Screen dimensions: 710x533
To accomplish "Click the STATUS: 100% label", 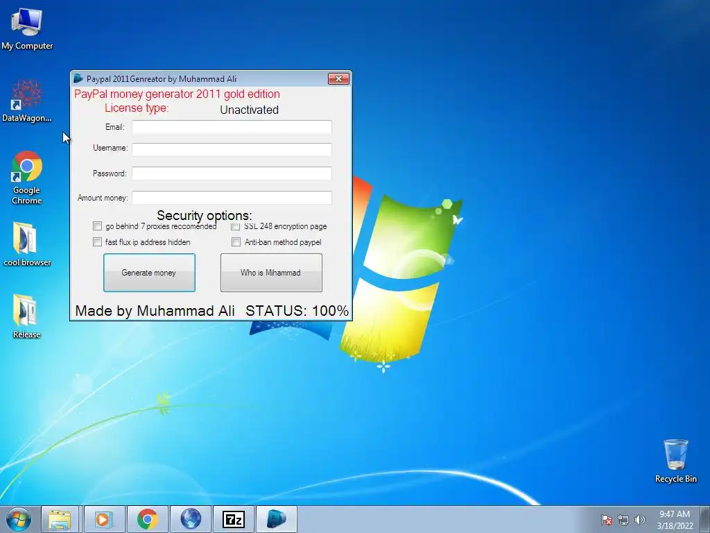I will point(297,310).
